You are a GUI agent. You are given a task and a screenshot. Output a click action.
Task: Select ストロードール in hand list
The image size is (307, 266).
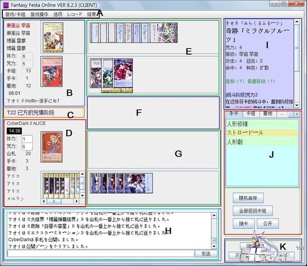point(262,132)
